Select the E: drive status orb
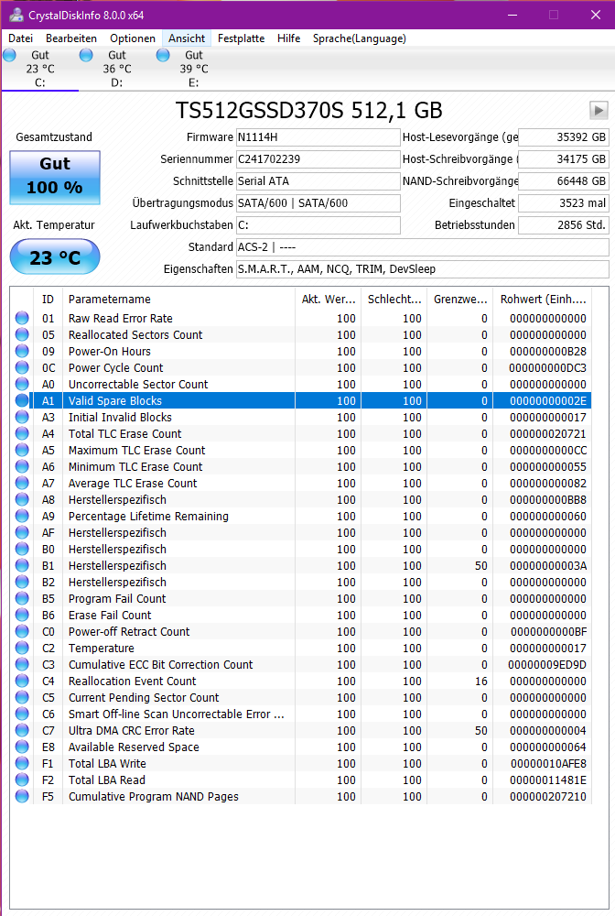Image resolution: width=615 pixels, height=916 pixels. [163, 55]
